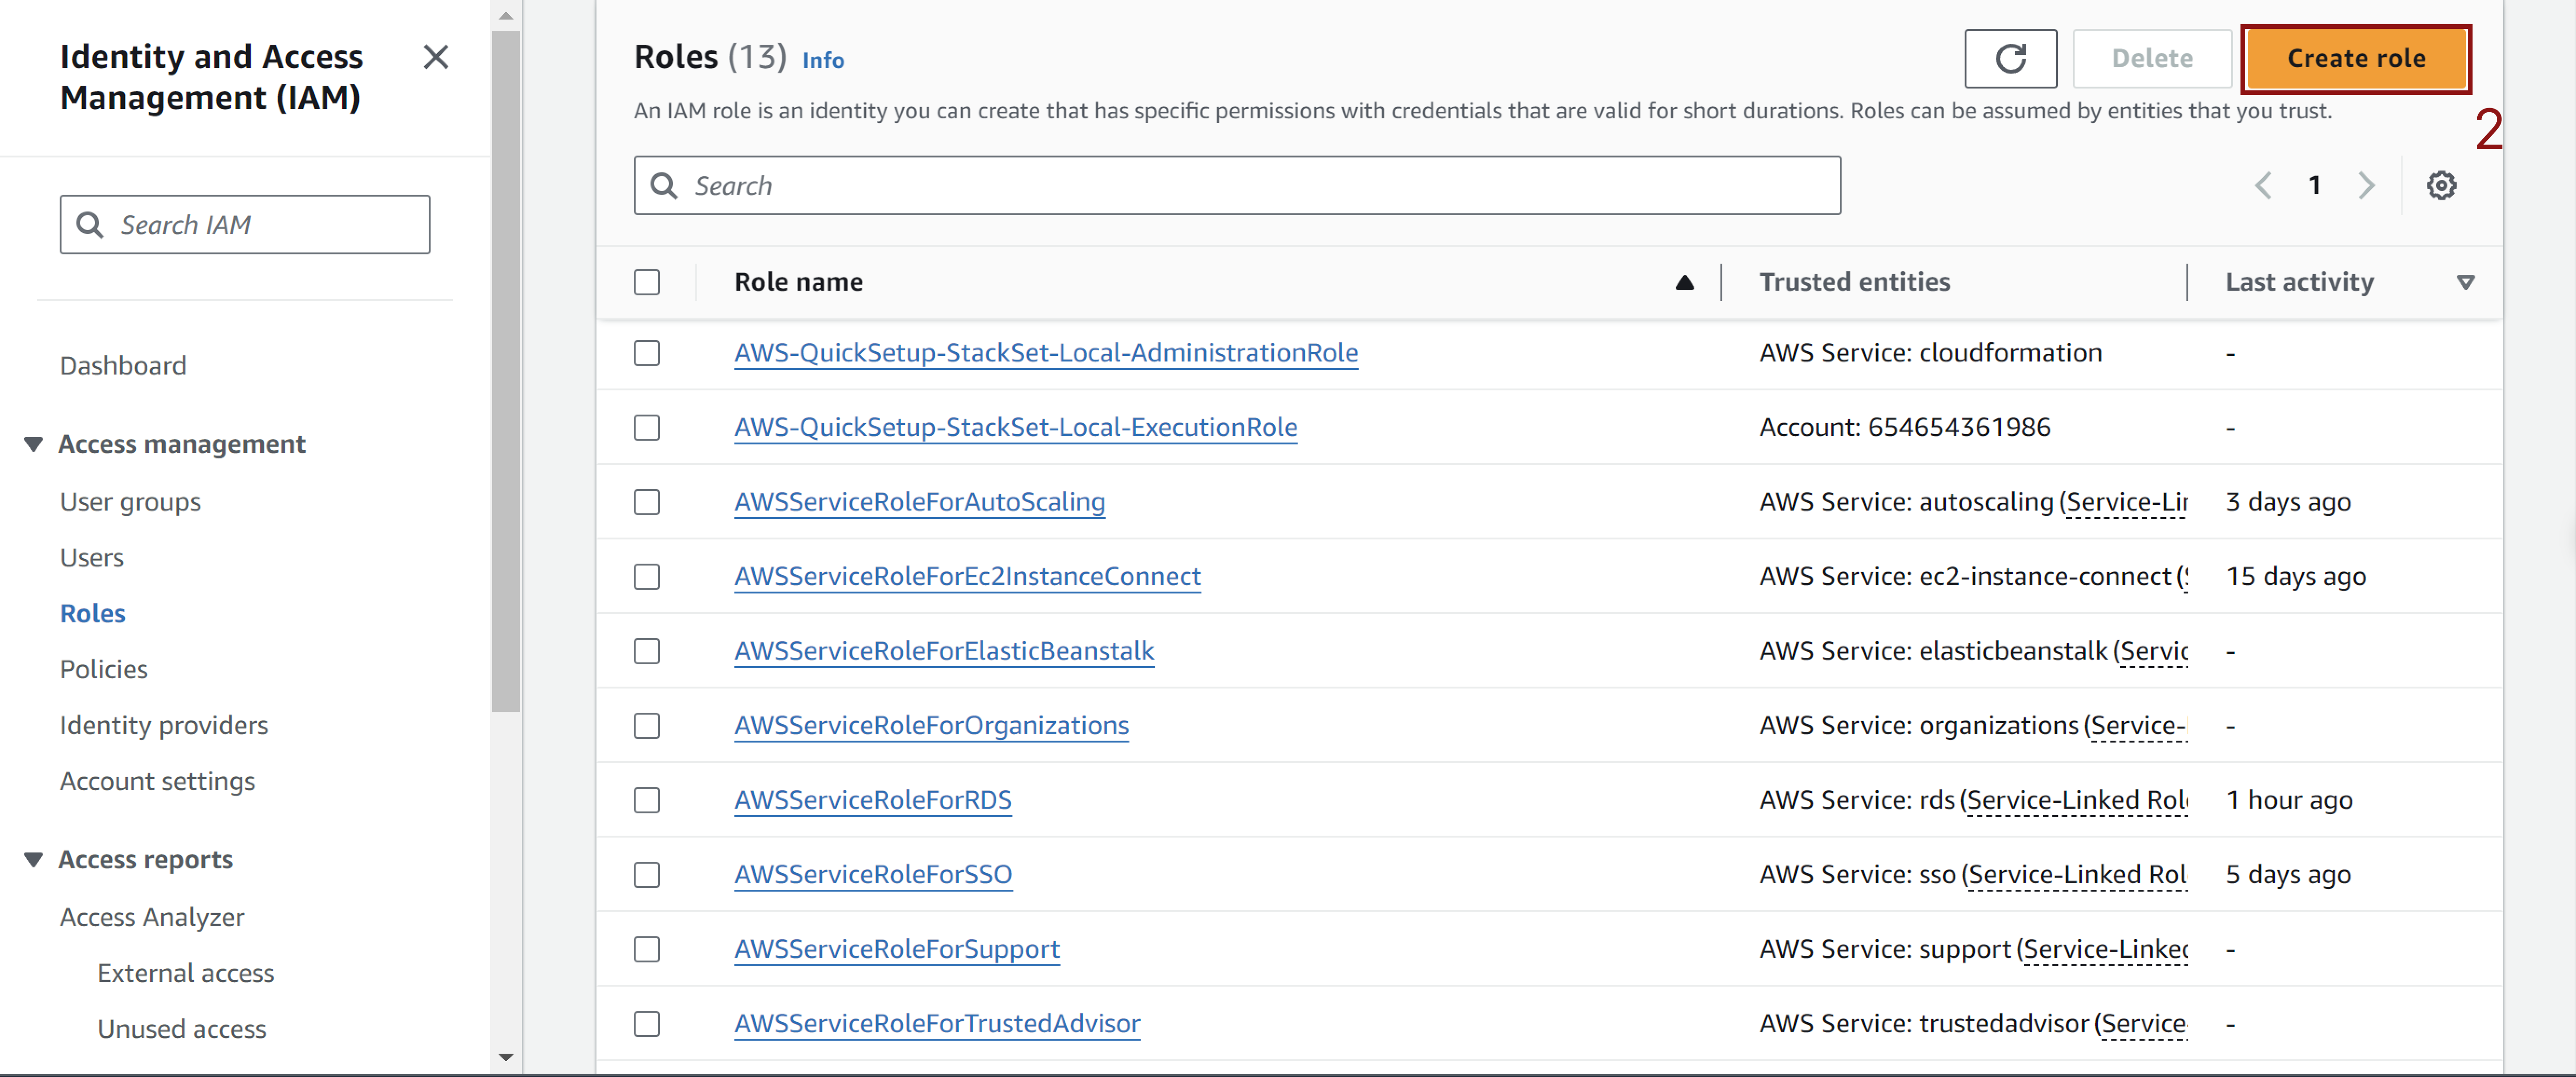Click the Service-Linked link for autoscaling

tap(2127, 503)
